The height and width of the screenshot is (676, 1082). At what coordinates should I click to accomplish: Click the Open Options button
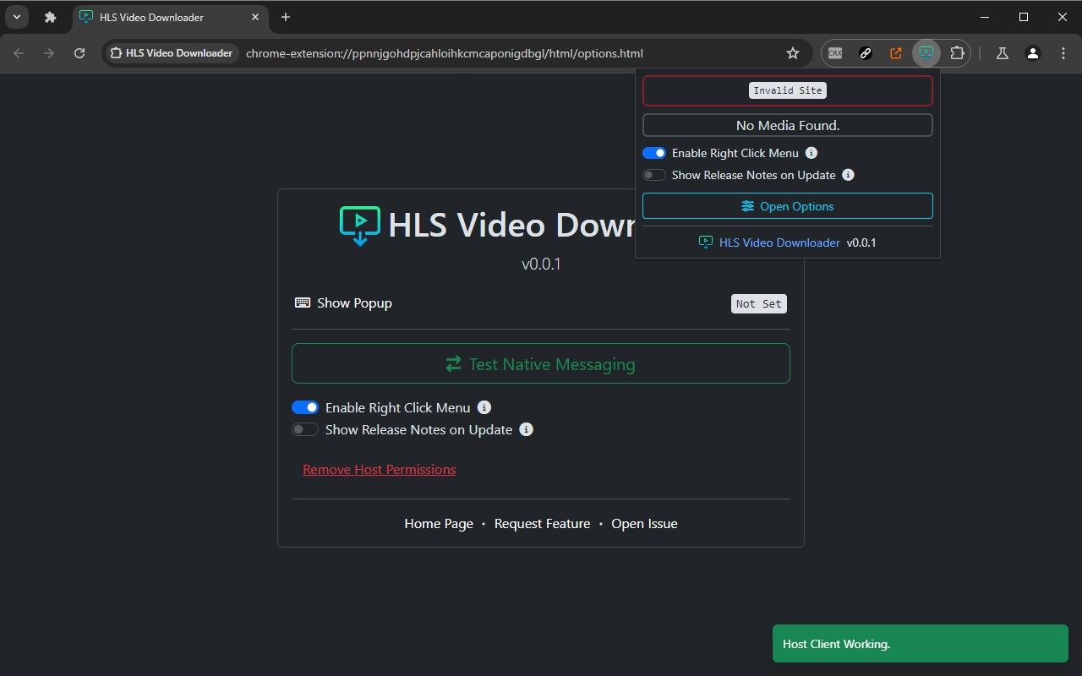pos(787,205)
